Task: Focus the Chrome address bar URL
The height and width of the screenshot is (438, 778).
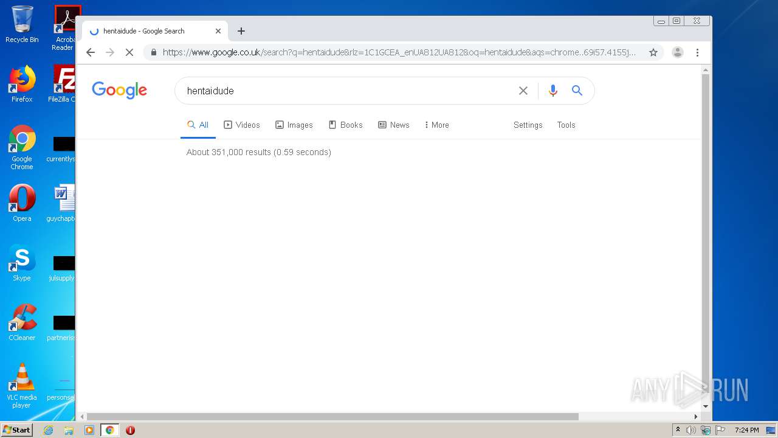Action: 399,52
